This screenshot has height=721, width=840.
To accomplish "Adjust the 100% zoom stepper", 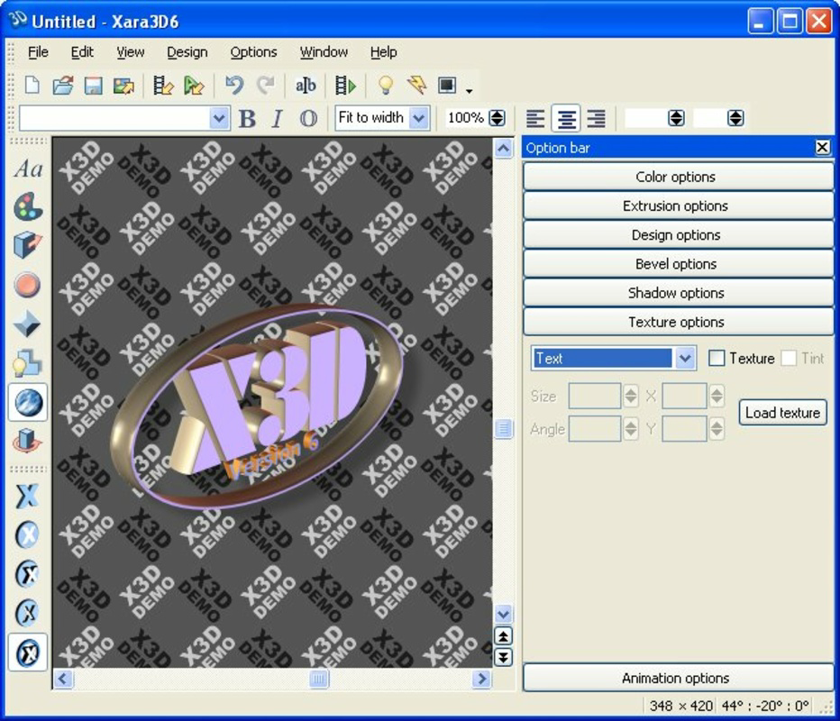I will click(498, 118).
